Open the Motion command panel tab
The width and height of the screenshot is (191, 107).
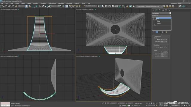[x=163, y=10]
